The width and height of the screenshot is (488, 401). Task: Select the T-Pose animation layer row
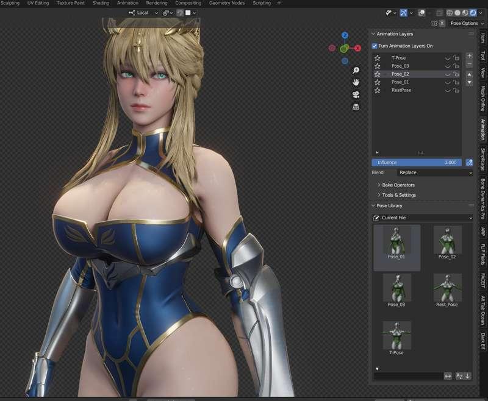click(417, 58)
